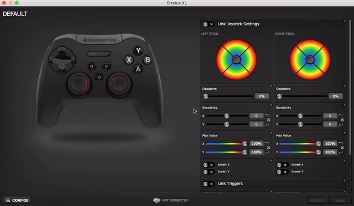Click right stick Max Value X slider
This screenshot has width=354, height=206.
(300, 144)
